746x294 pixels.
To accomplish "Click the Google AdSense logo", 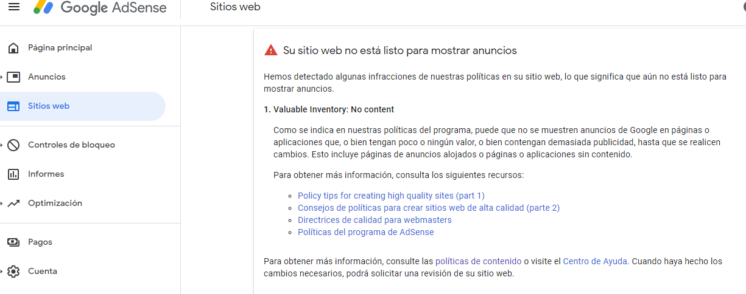I will (x=100, y=7).
